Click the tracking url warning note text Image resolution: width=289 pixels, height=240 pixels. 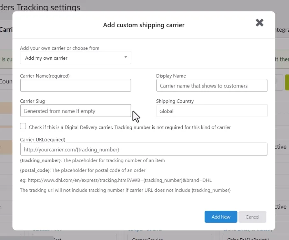pos(125,190)
